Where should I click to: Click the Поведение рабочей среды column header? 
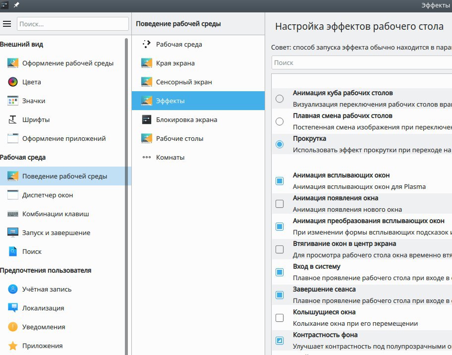click(178, 24)
